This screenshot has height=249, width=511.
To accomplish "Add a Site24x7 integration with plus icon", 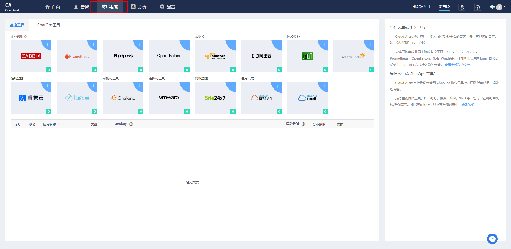I will 232,86.
